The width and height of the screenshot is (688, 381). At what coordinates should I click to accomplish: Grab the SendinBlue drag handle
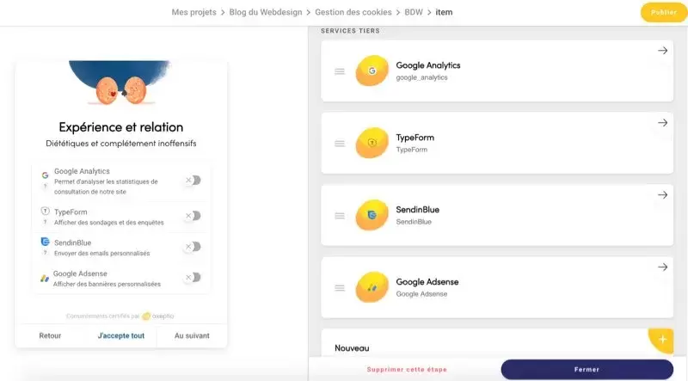(340, 216)
